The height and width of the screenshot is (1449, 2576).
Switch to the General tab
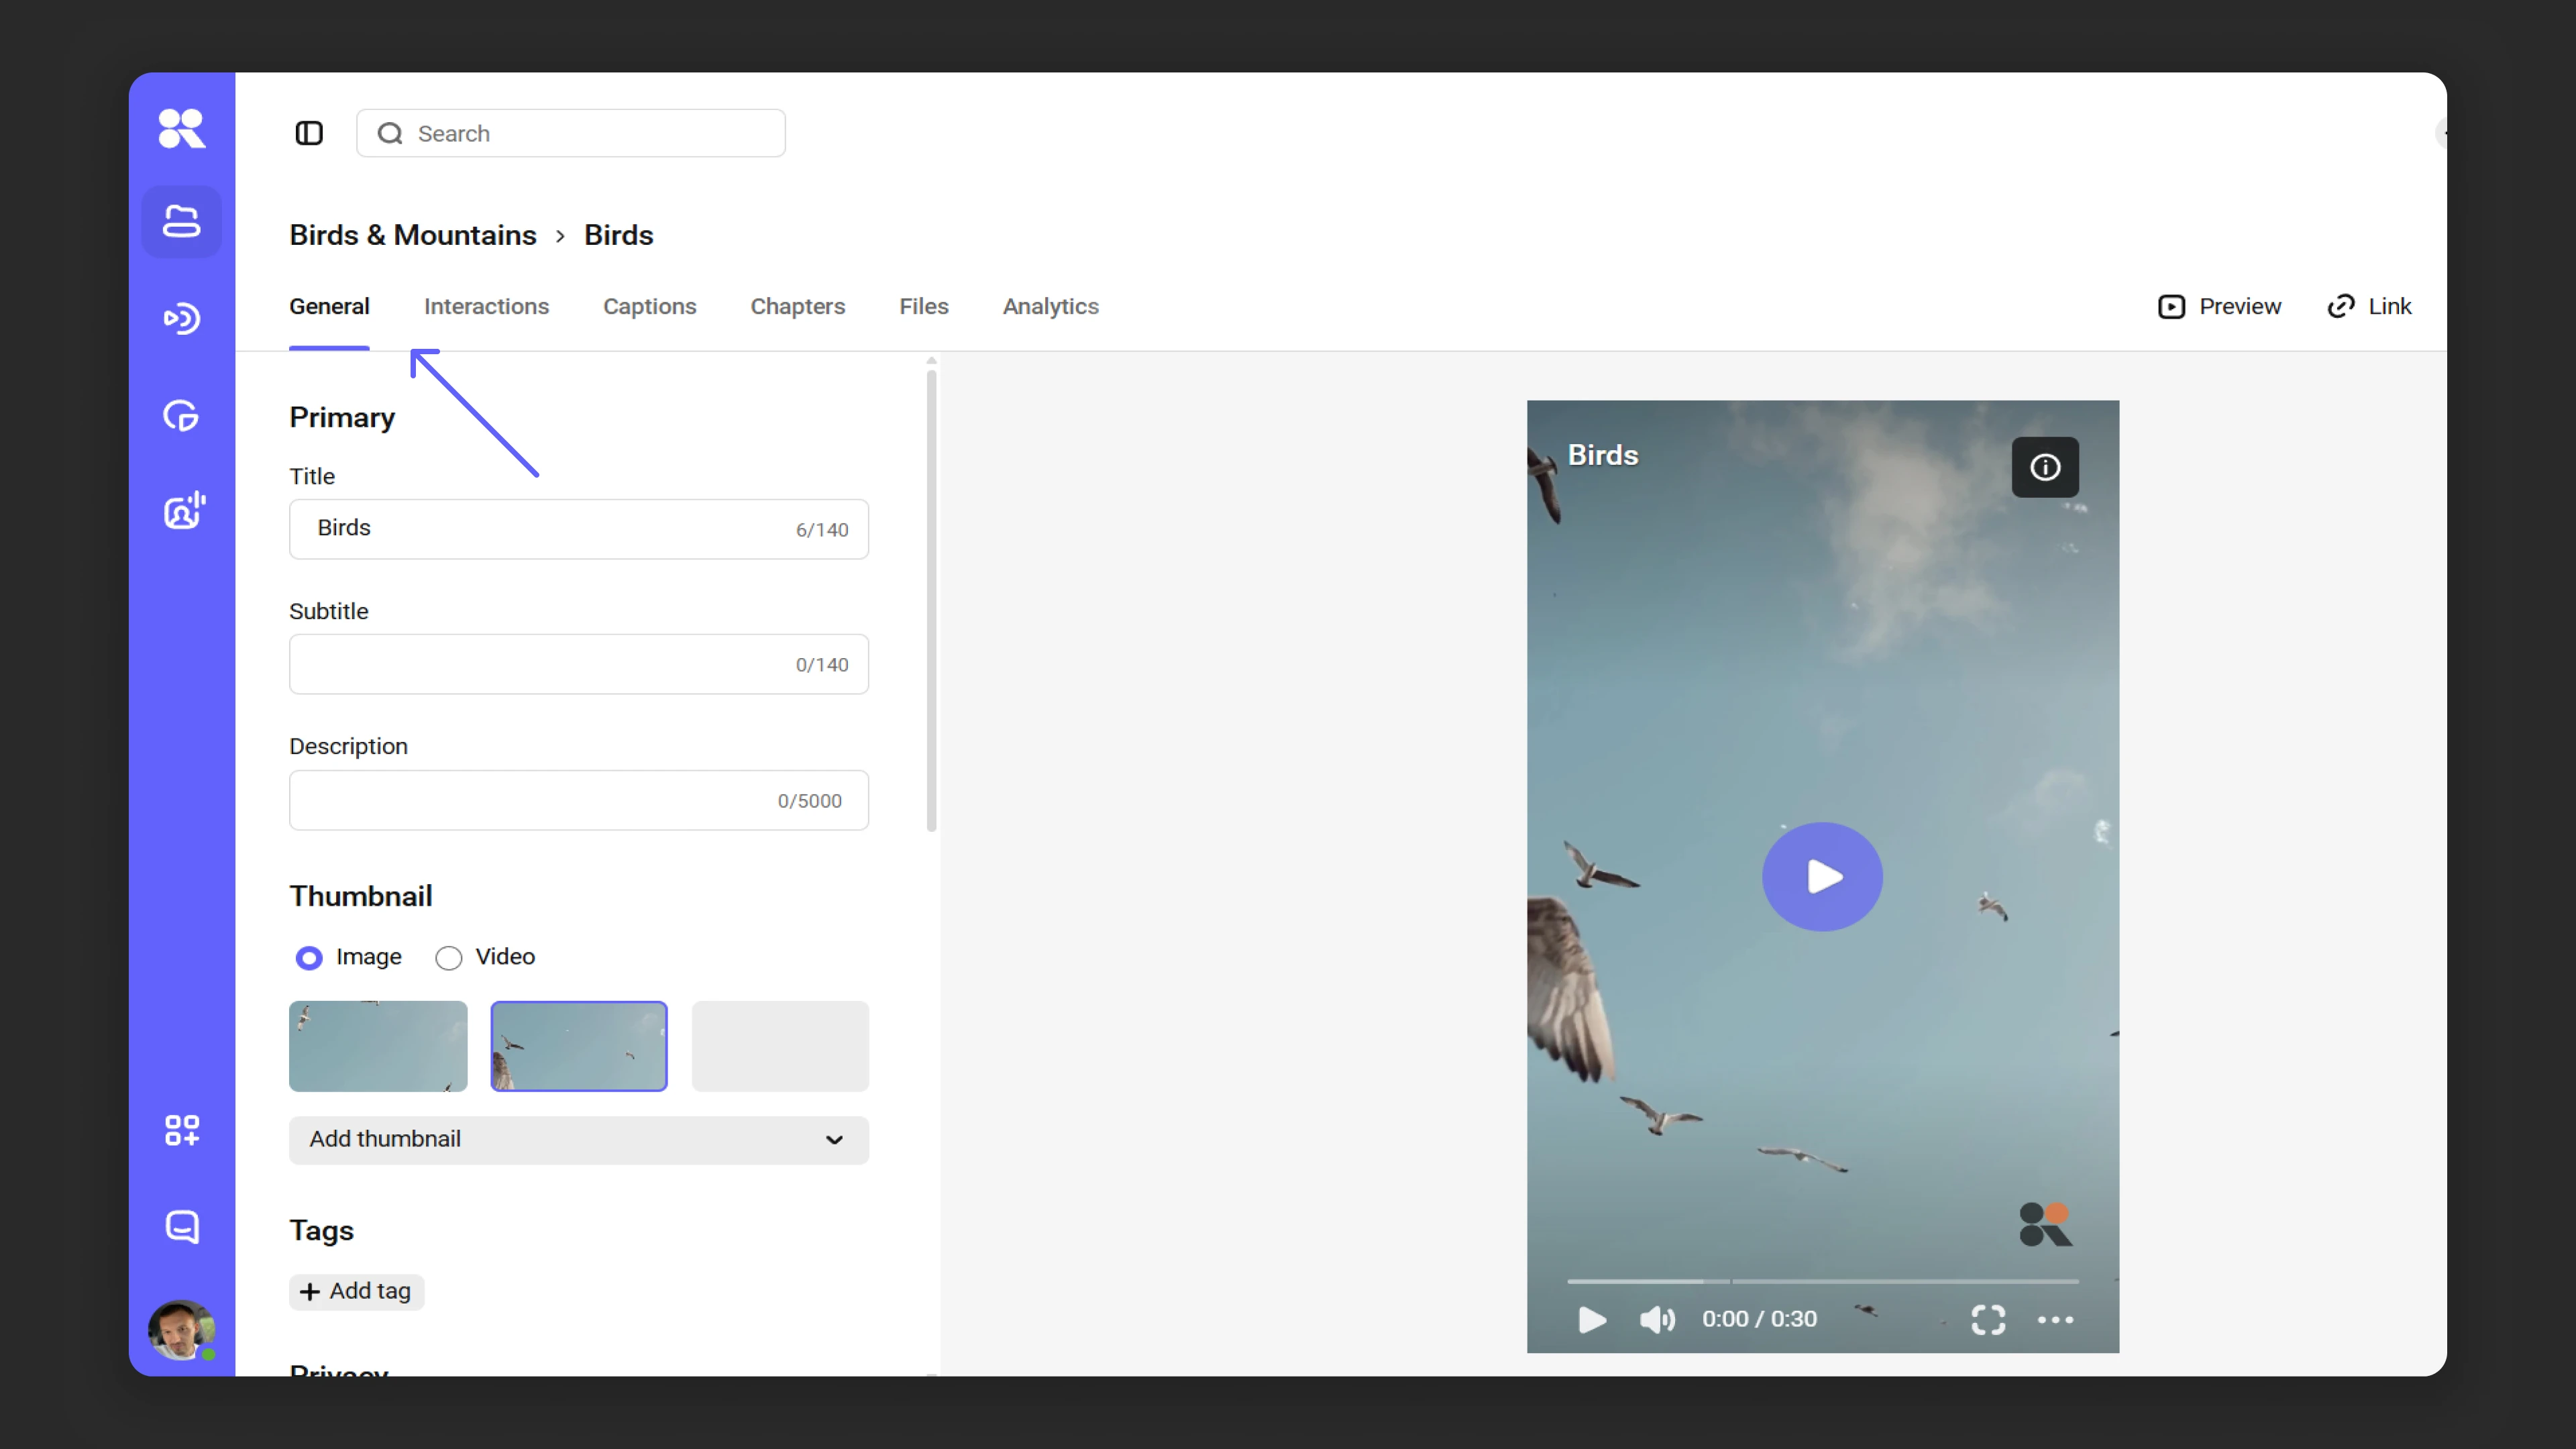coord(329,306)
